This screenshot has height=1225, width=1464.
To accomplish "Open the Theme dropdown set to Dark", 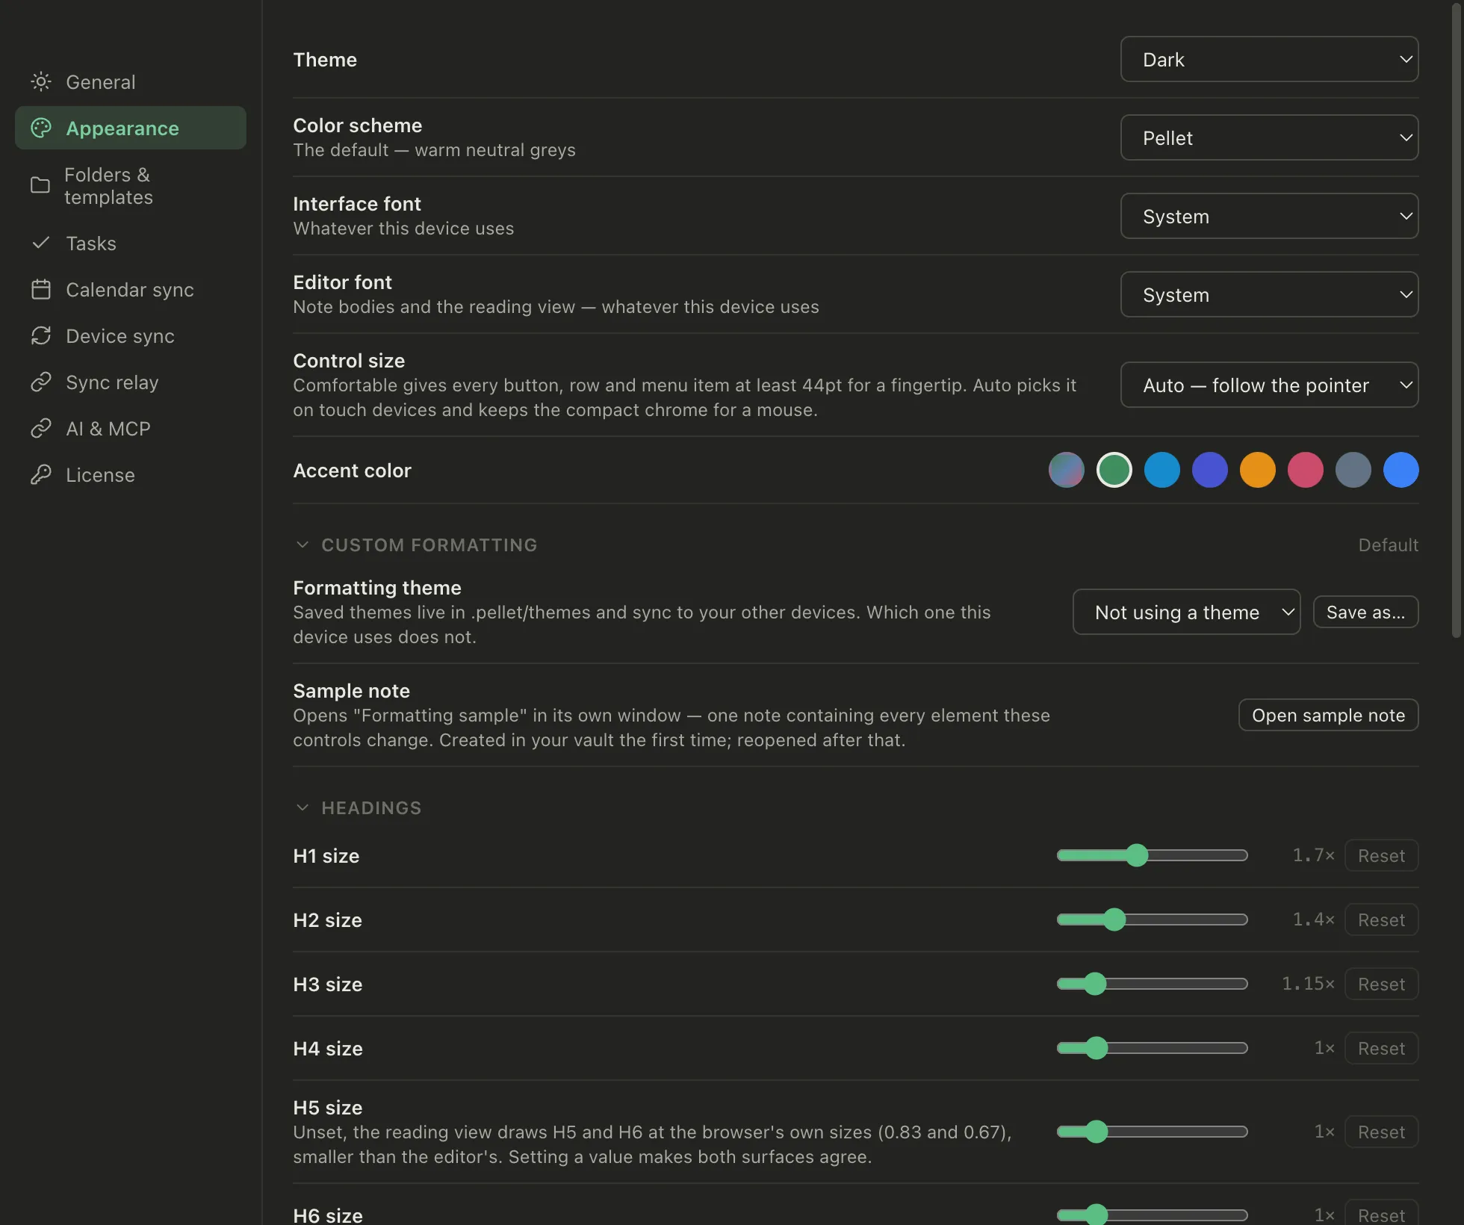I will point(1269,59).
